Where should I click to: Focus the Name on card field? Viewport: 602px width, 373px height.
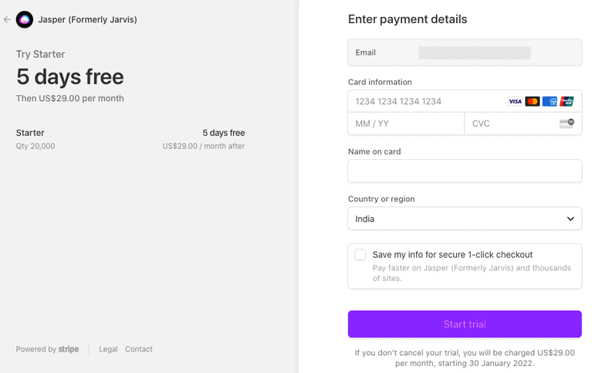[x=465, y=171]
